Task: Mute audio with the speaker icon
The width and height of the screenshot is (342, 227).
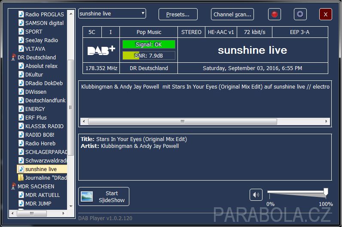Action: [x=256, y=195]
